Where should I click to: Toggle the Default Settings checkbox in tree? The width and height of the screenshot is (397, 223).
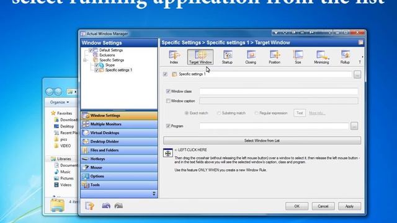(x=91, y=50)
